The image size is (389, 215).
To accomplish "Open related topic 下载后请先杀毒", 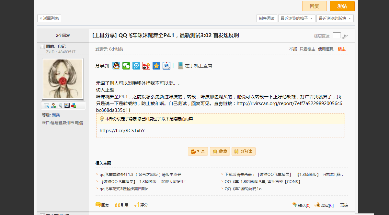I will (x=284, y=175).
